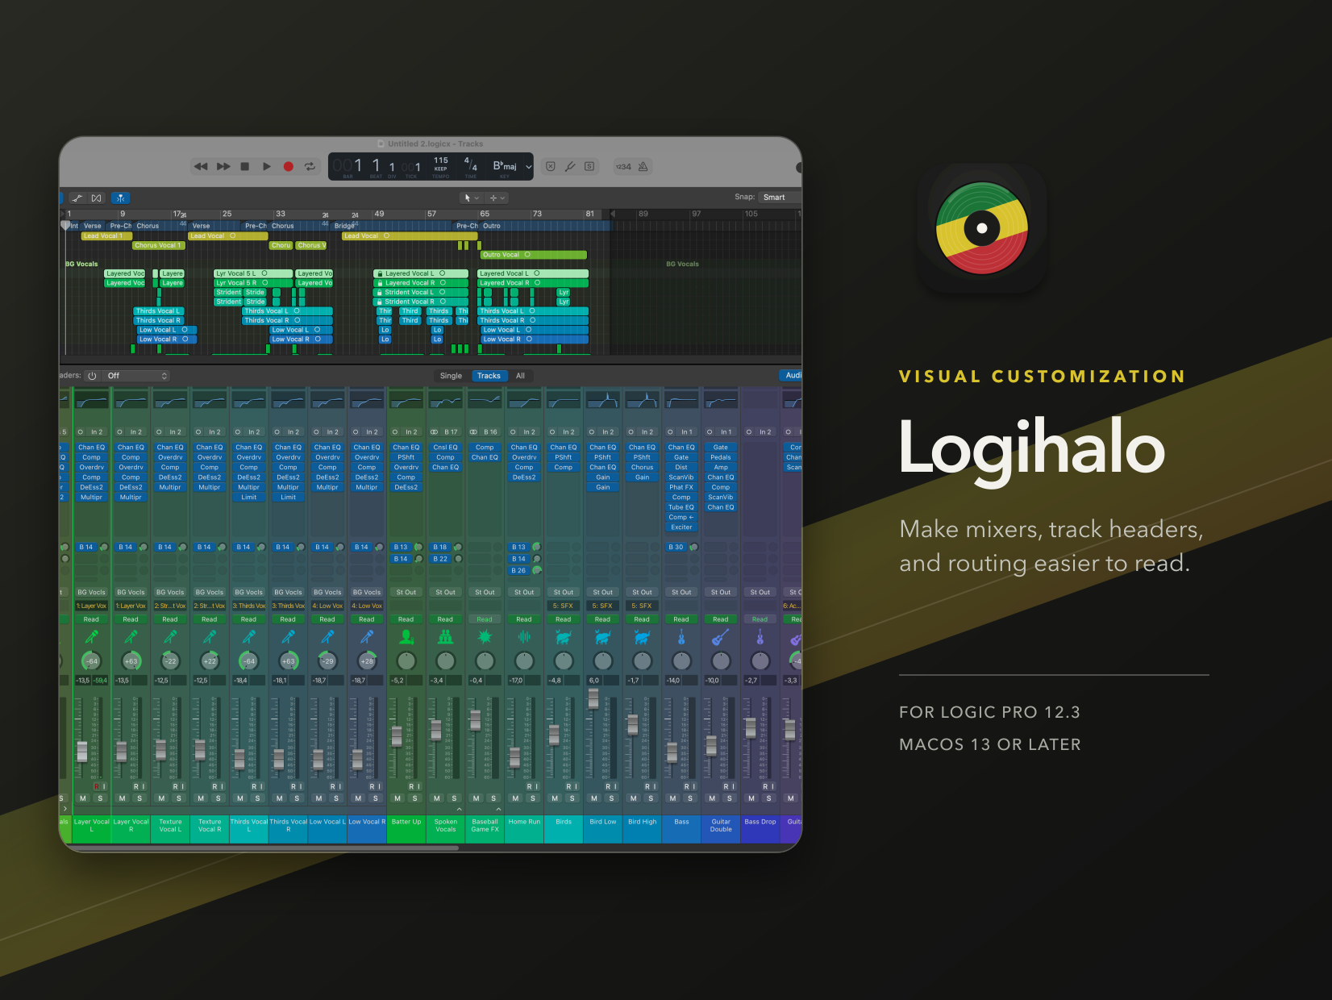1332x1000 pixels.
Task: Open the 5: SFX group slot on Bird High
Action: pyautogui.click(x=642, y=606)
